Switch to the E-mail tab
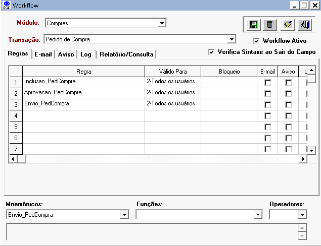 (x=43, y=54)
